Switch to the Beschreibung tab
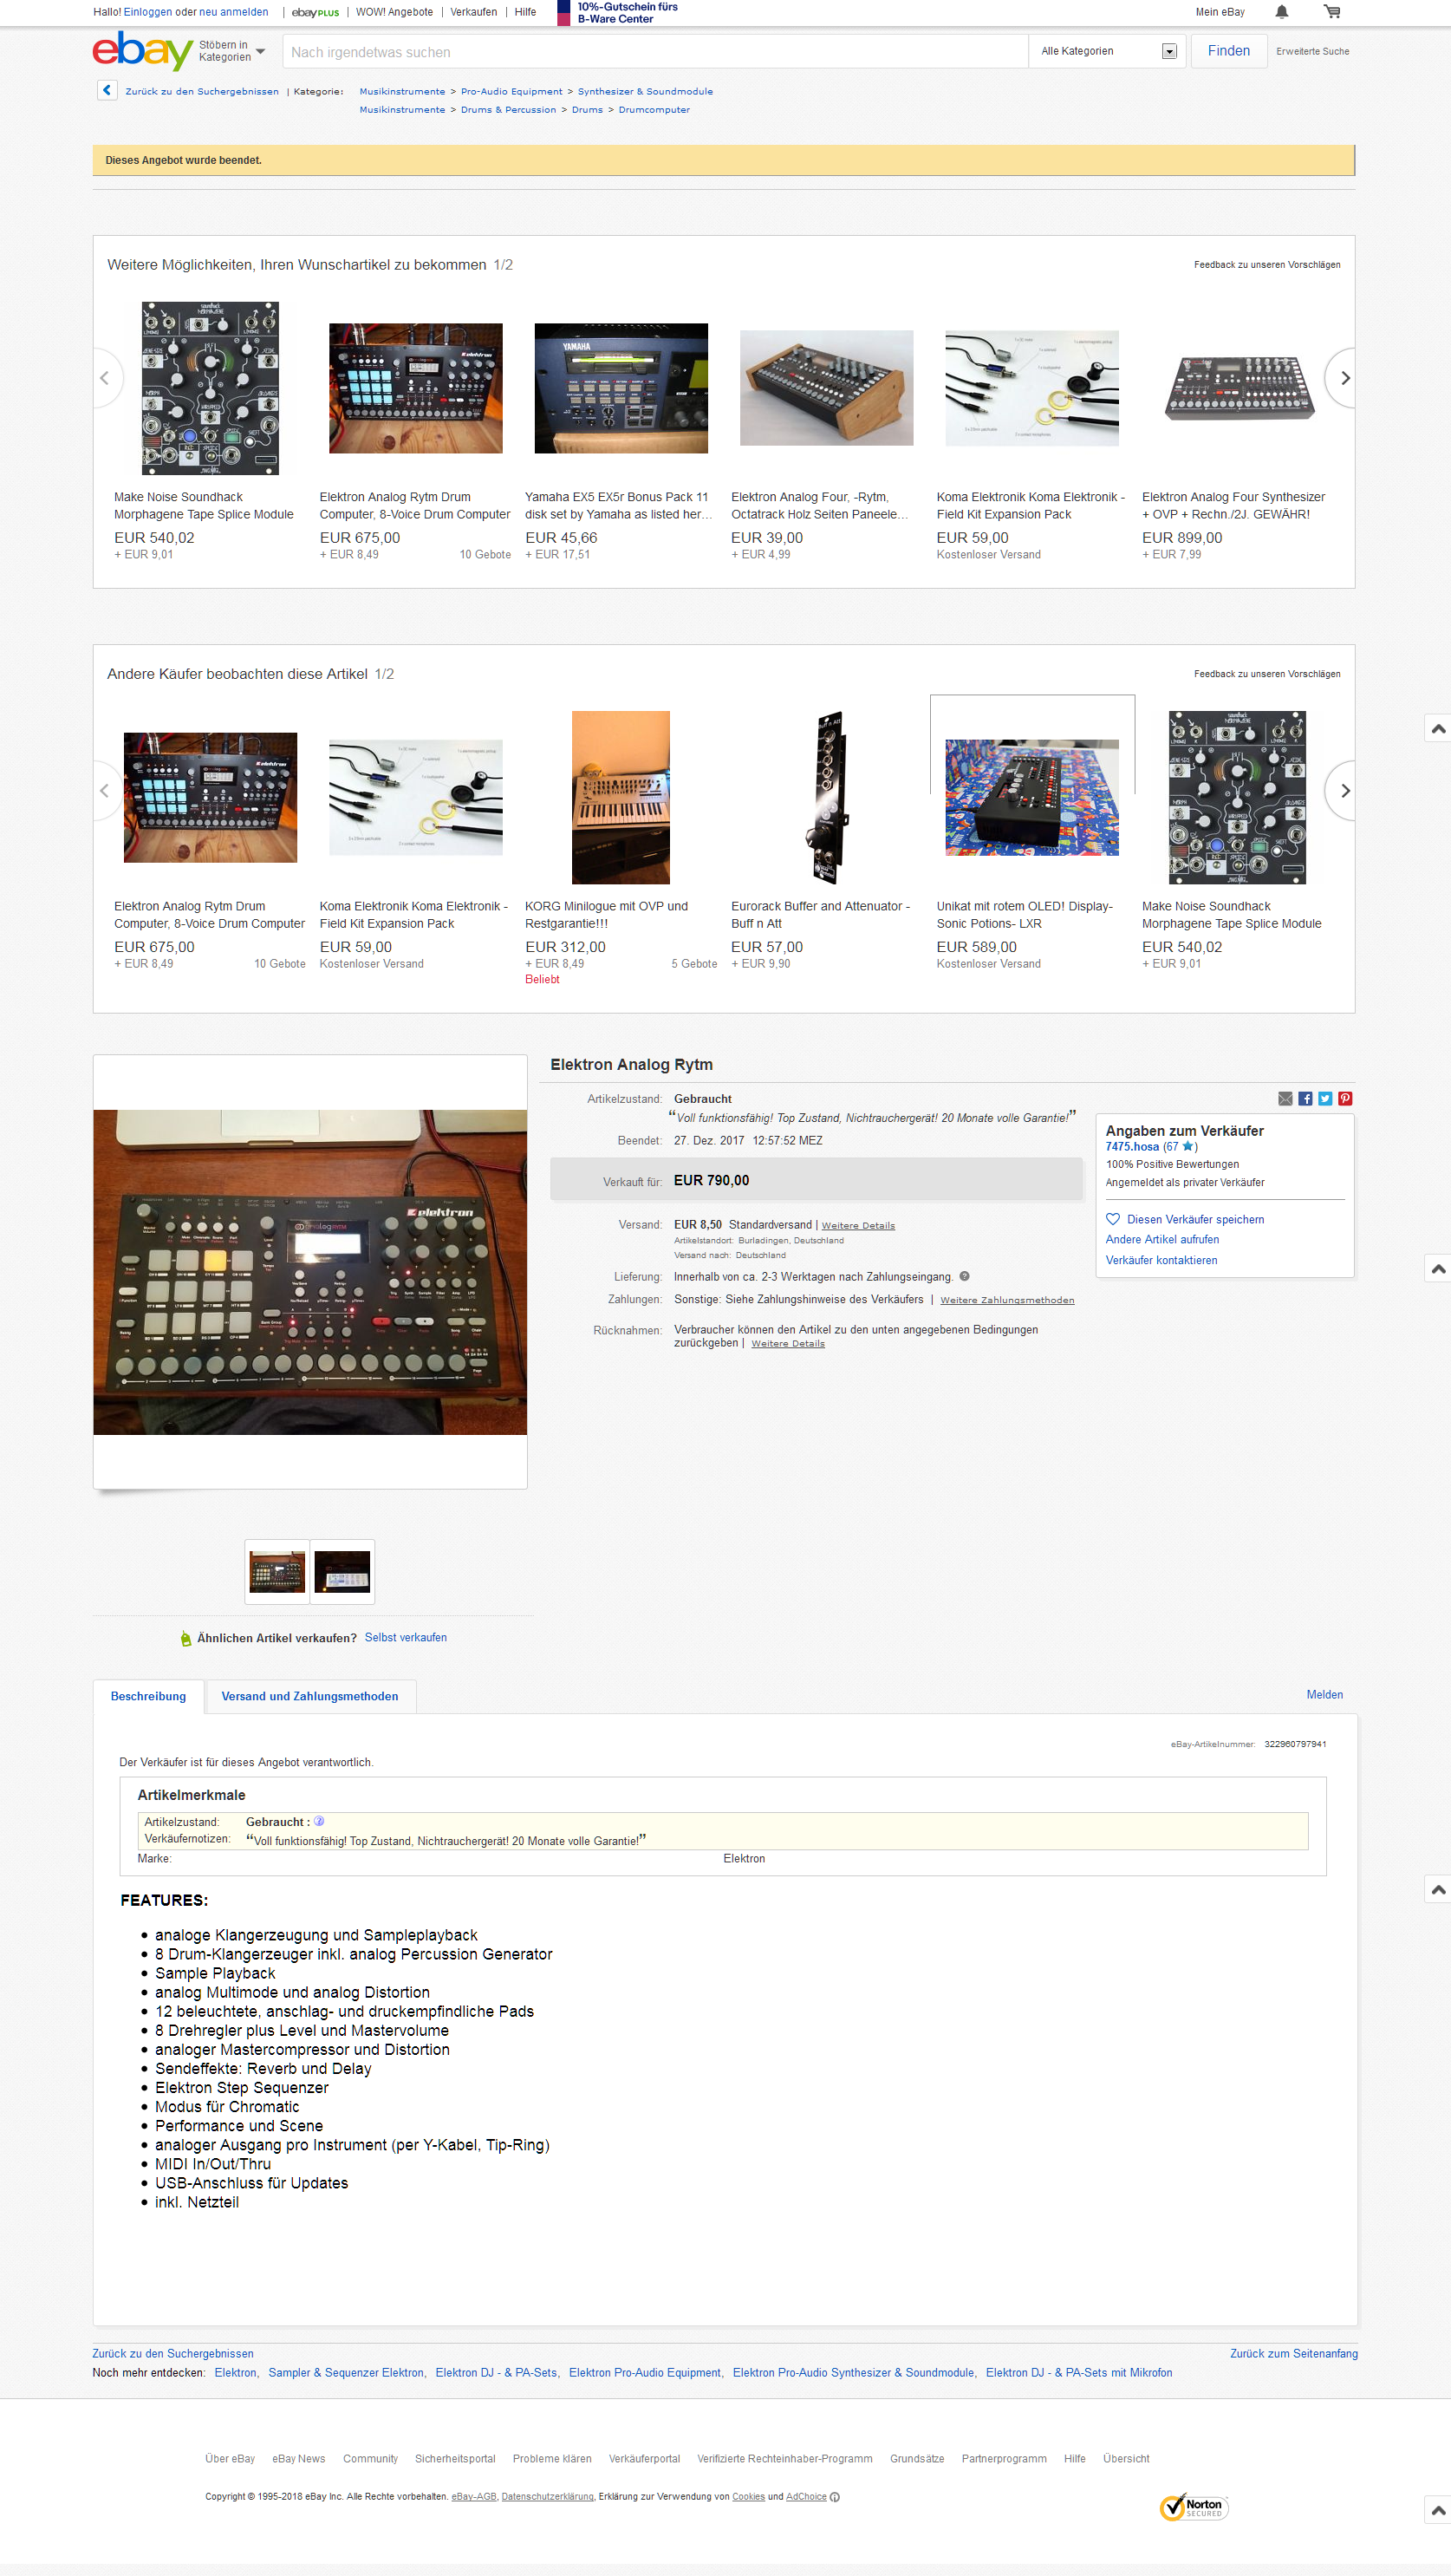Image resolution: width=1451 pixels, height=2576 pixels. coord(148,1696)
